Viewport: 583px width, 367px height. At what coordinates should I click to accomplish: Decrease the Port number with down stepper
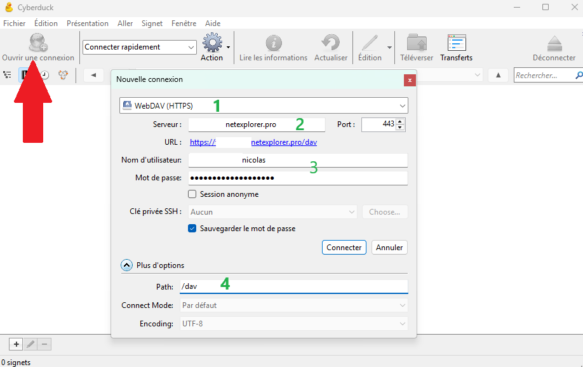(x=400, y=128)
